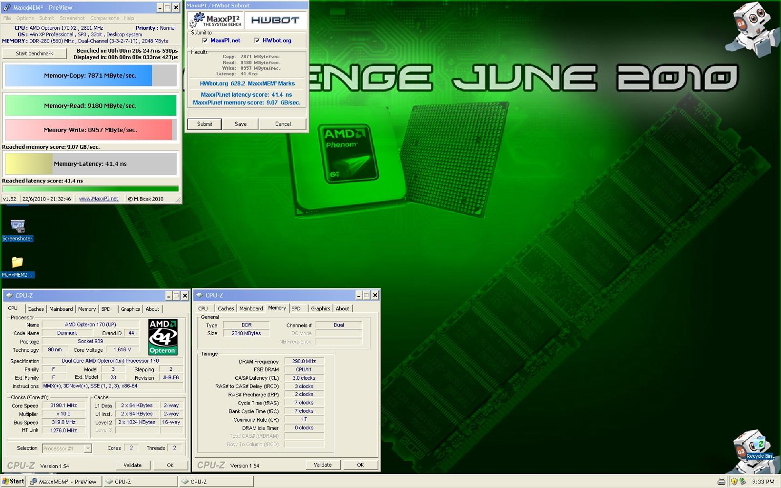Toggle the MaxxPI.net submit checkbox
The width and height of the screenshot is (781, 488).
click(205, 41)
